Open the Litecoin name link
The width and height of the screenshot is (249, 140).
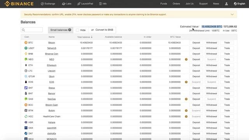coord(52,71)
